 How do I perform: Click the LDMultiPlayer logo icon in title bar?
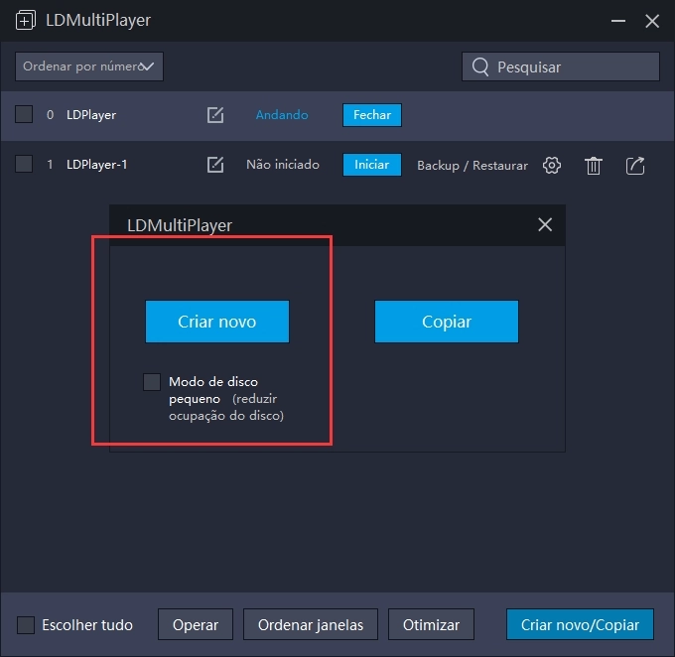[26, 20]
